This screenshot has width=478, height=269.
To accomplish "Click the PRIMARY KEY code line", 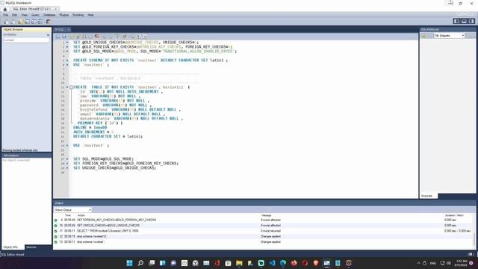I will pyautogui.click(x=100, y=123).
